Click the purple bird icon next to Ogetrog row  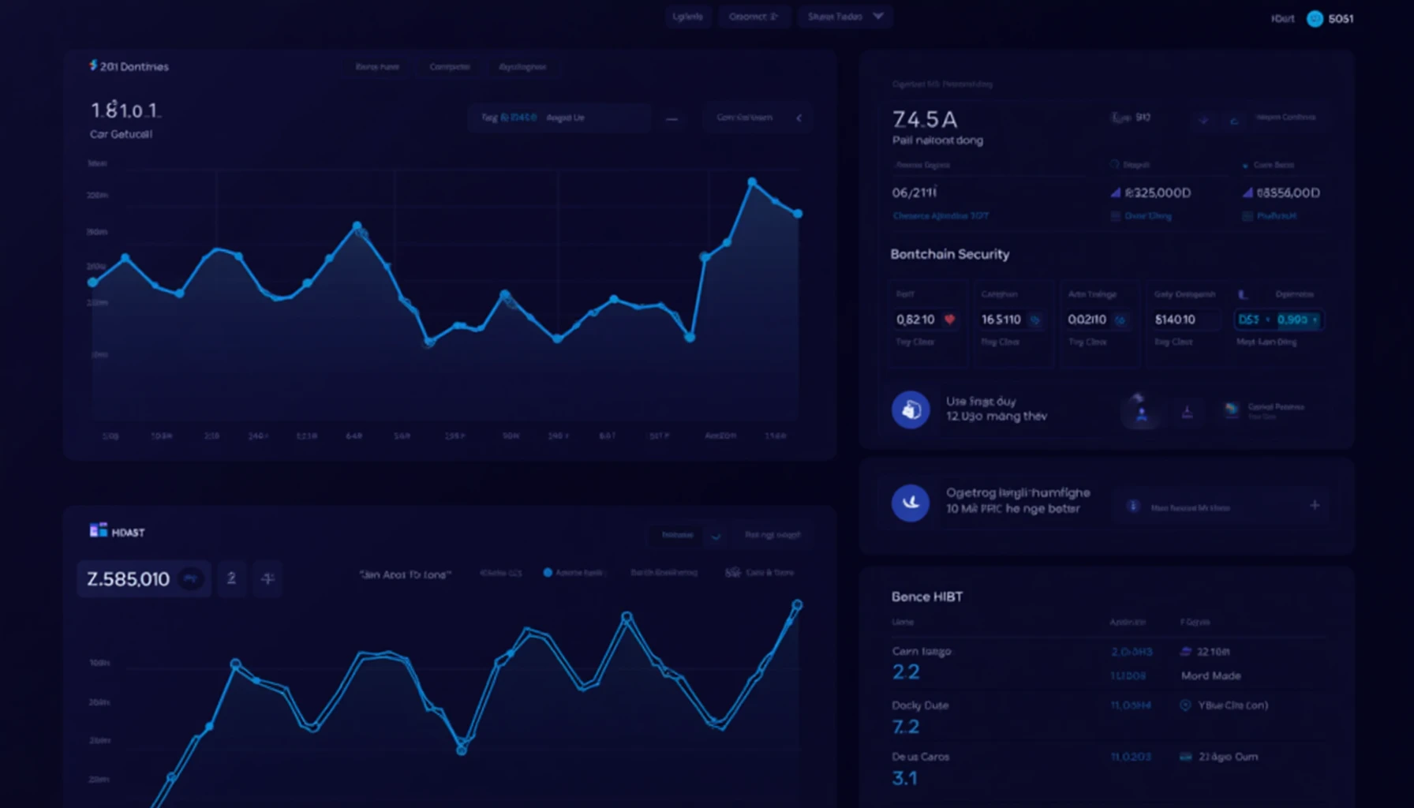point(911,503)
